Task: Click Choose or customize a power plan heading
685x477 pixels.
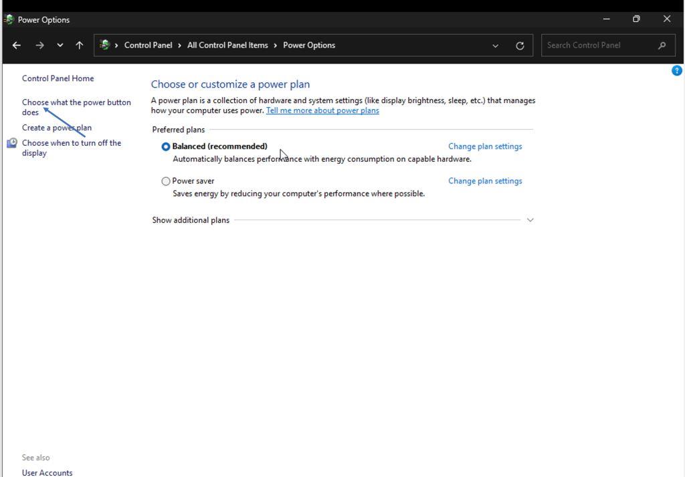Action: 230,84
